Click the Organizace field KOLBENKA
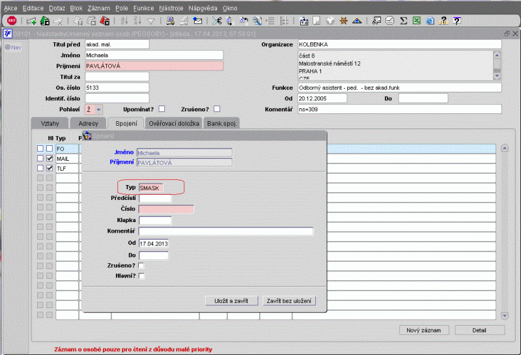Viewport: 521px width, 355px height. [400, 44]
